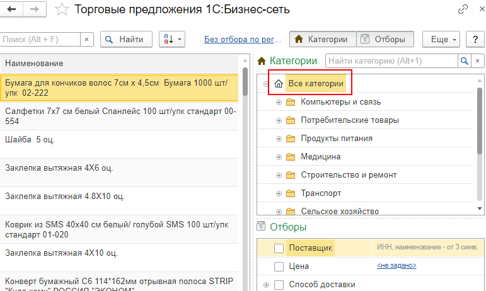The width and height of the screenshot is (486, 291).
Task: Click the forward navigation arrow
Action: click(x=34, y=9)
